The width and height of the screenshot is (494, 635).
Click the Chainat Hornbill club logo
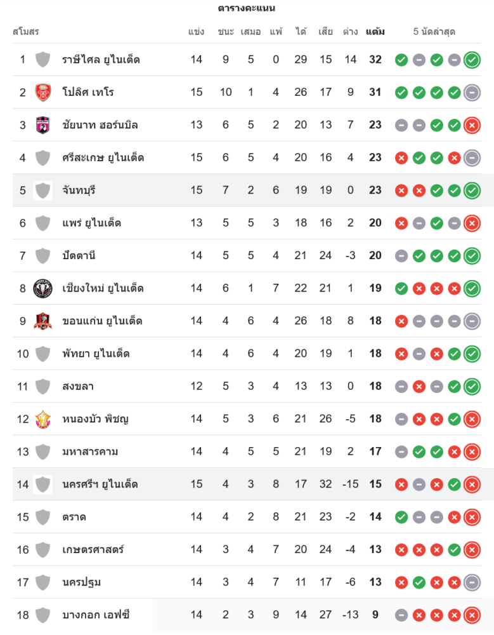42,125
